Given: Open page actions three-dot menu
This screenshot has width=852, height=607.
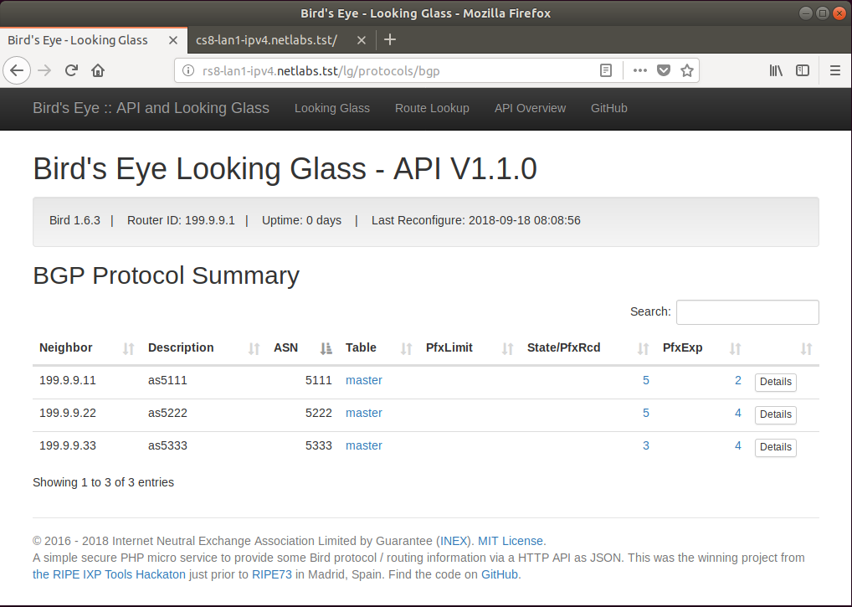Looking at the screenshot, I should tap(640, 71).
